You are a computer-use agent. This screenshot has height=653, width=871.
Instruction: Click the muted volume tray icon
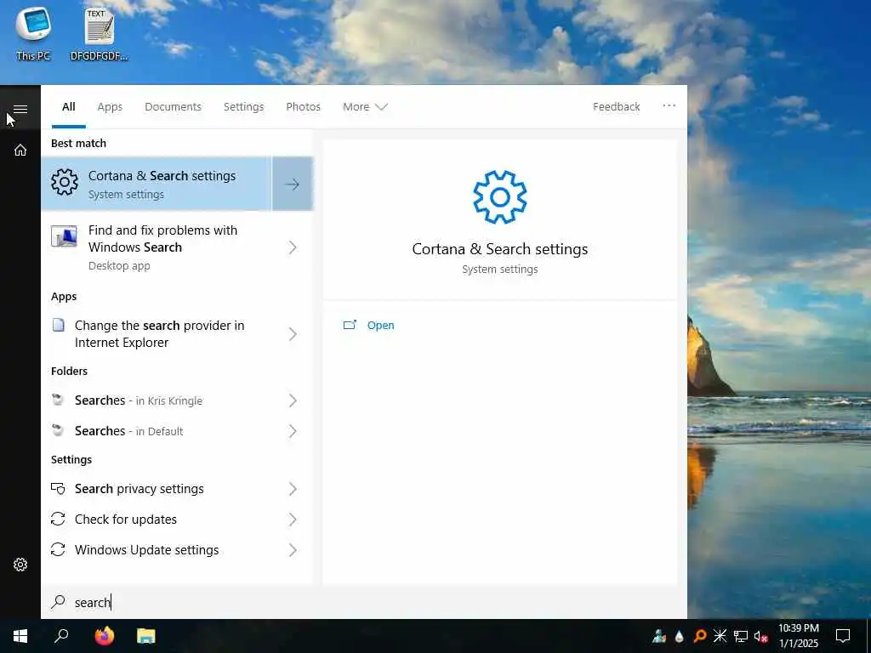coord(761,636)
